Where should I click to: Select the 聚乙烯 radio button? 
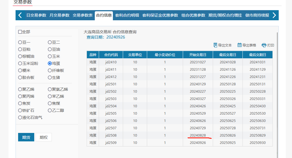point(20,89)
